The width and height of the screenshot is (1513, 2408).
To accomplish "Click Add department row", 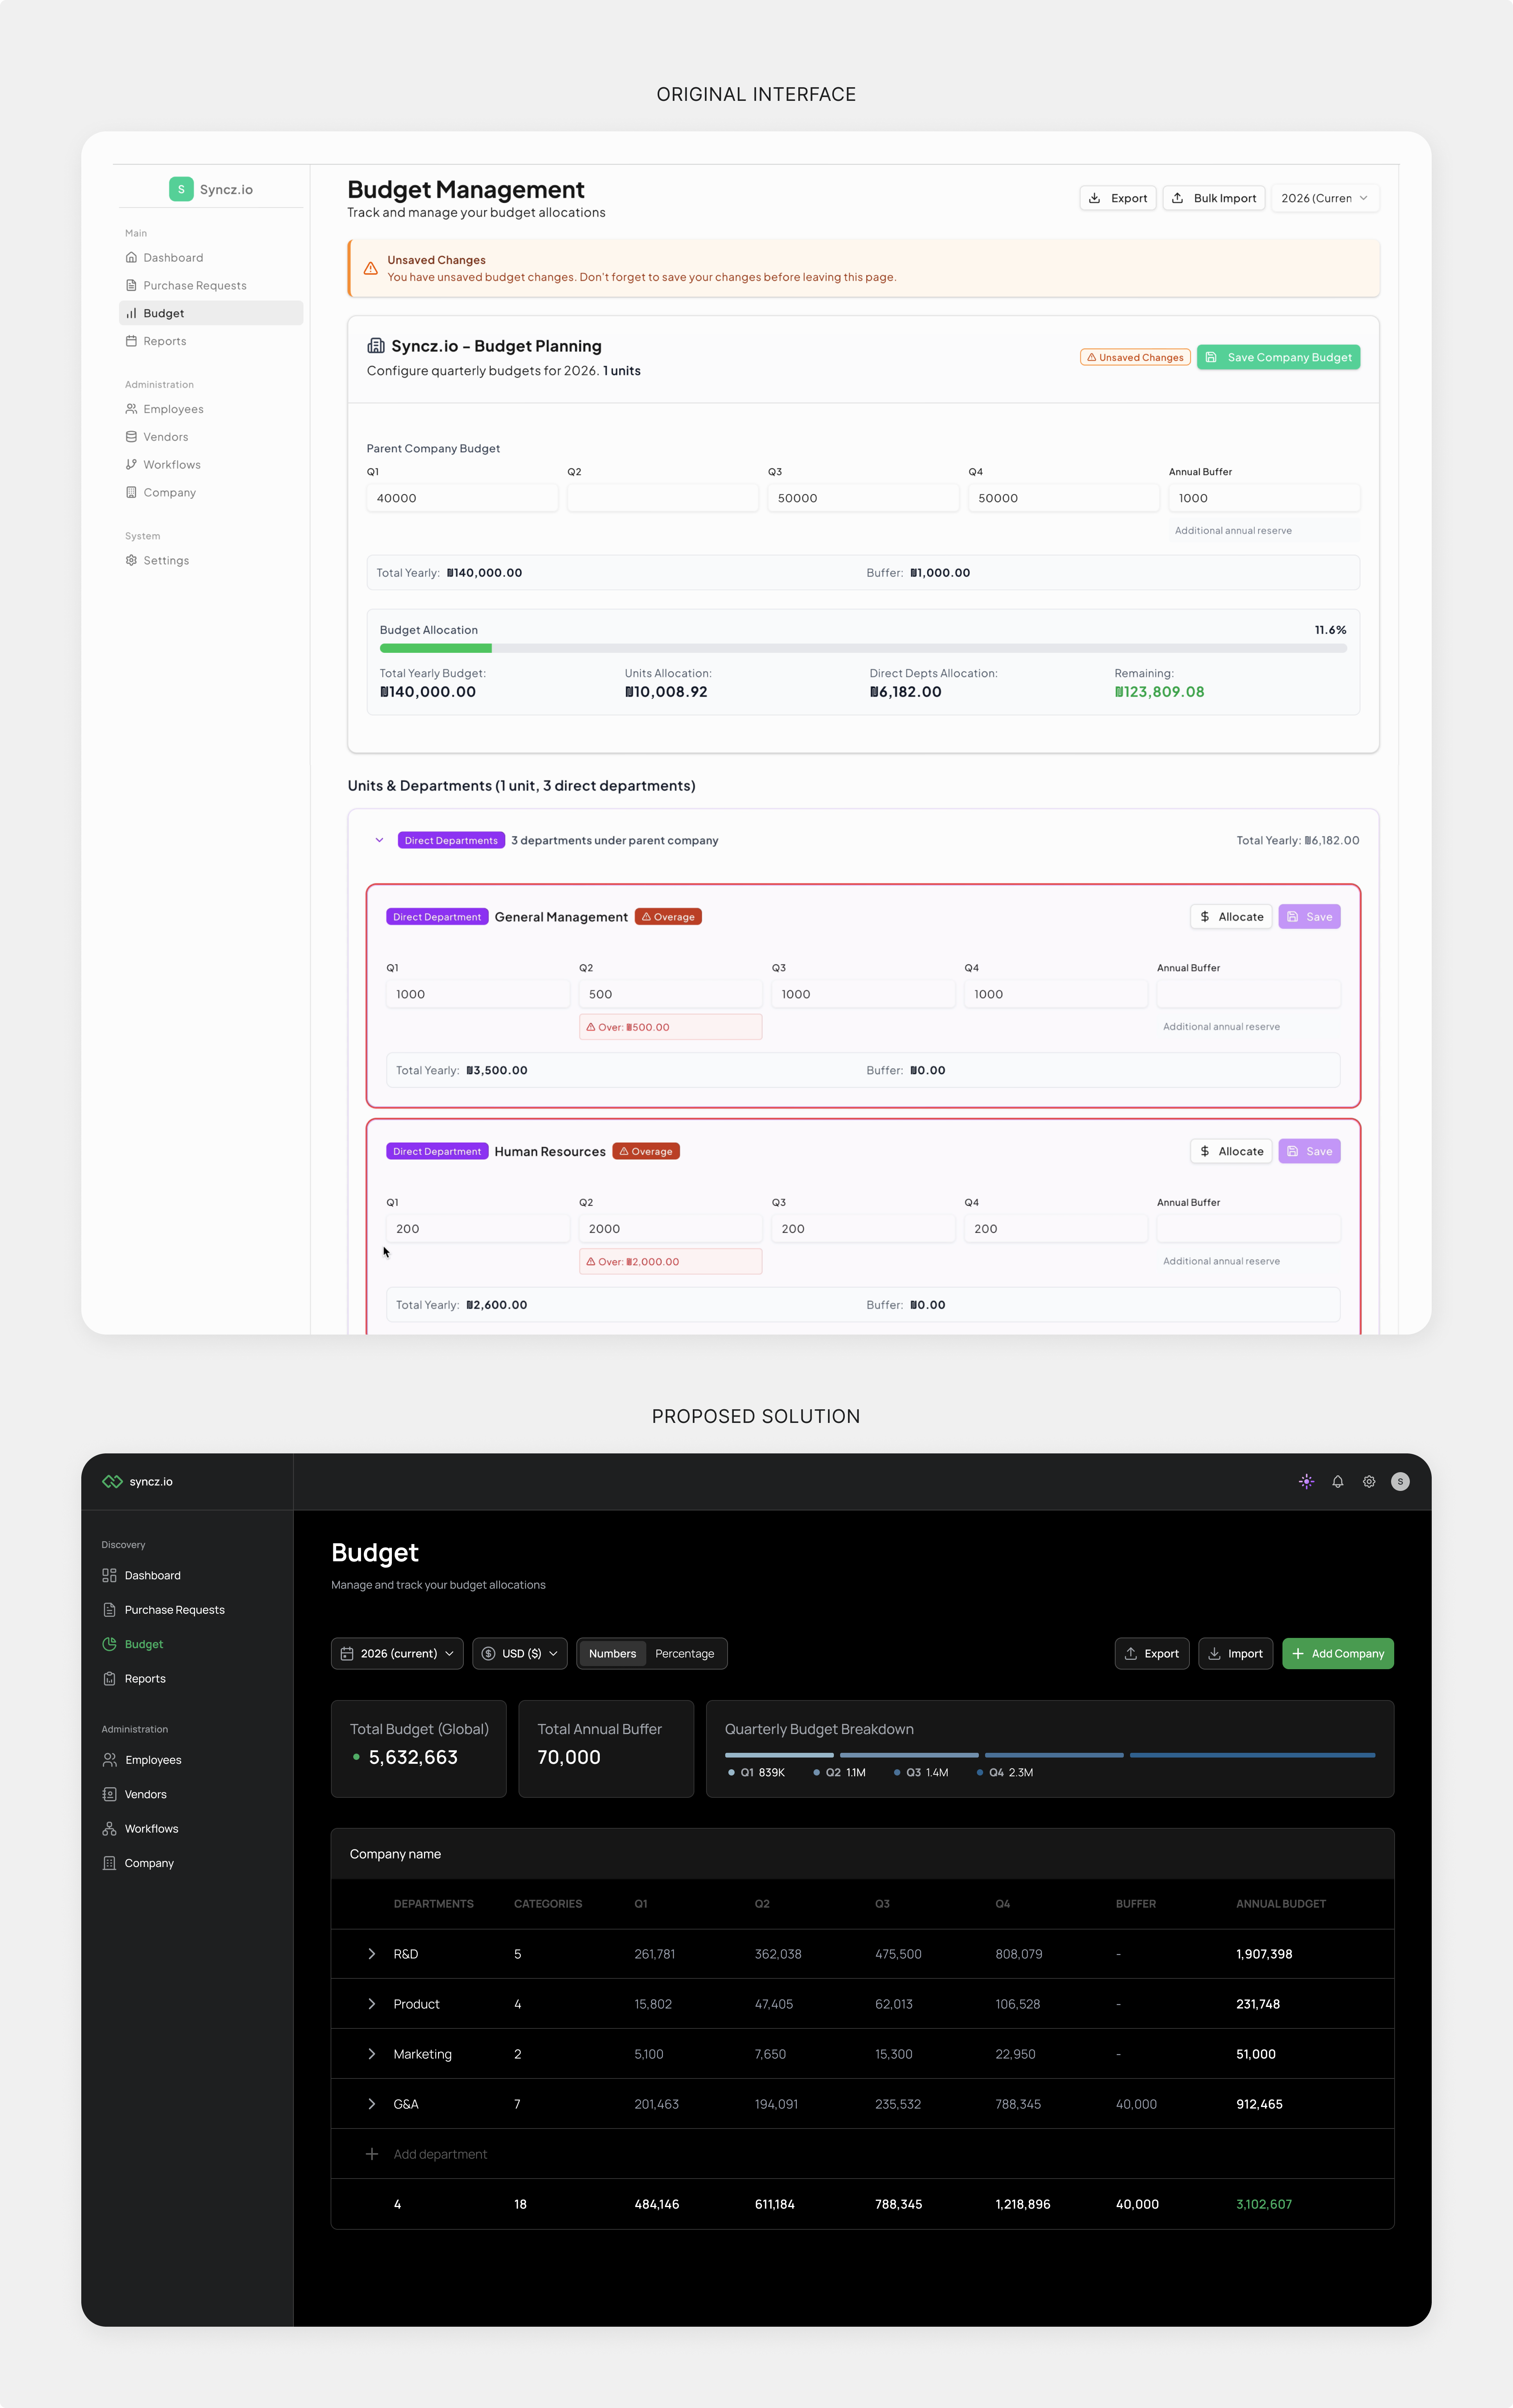I will pyautogui.click(x=862, y=2154).
